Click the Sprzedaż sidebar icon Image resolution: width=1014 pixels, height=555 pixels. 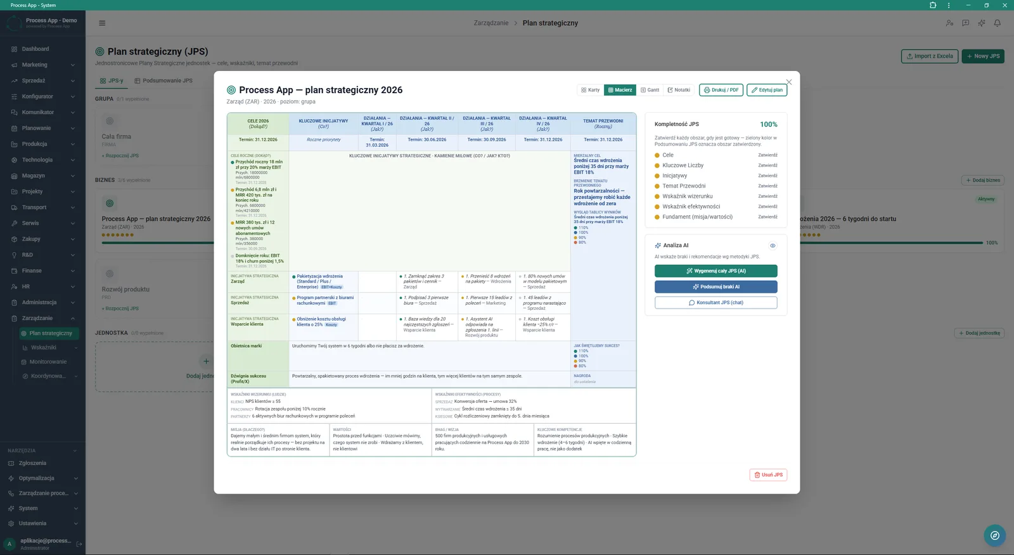pyautogui.click(x=14, y=80)
